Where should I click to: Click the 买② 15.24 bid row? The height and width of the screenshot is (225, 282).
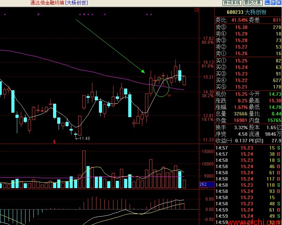pyautogui.click(x=248, y=67)
